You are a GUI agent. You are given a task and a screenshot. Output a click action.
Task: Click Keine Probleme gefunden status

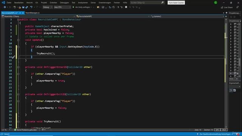pyautogui.click(x=25, y=130)
